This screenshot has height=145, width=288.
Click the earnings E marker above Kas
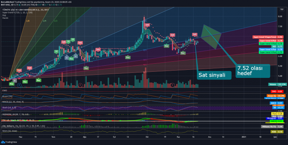(x=172, y=85)
